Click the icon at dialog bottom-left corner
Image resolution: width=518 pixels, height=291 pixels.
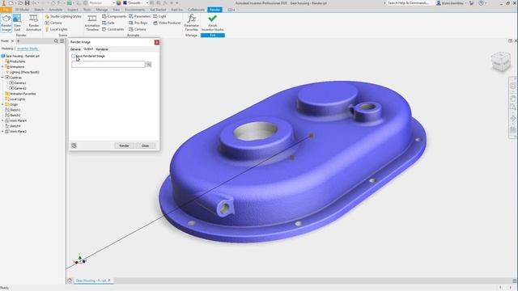[74, 145]
